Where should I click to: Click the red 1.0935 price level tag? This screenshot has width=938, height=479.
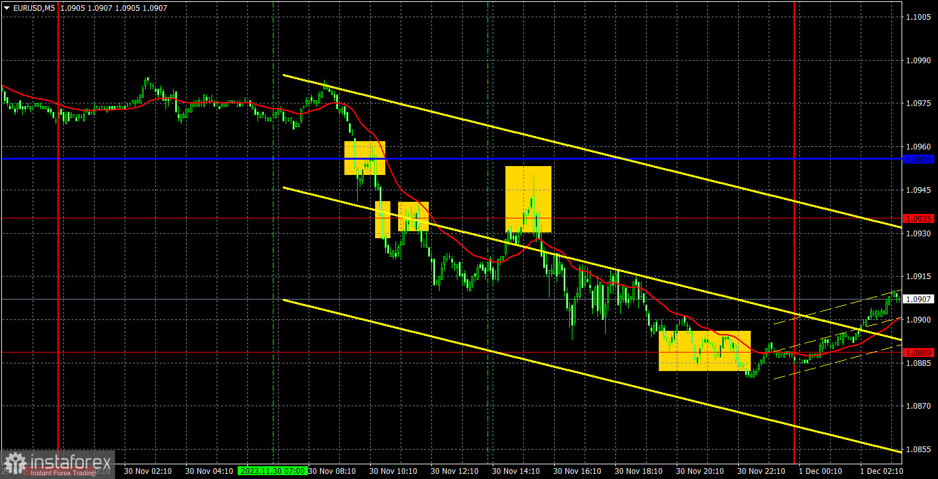point(919,218)
